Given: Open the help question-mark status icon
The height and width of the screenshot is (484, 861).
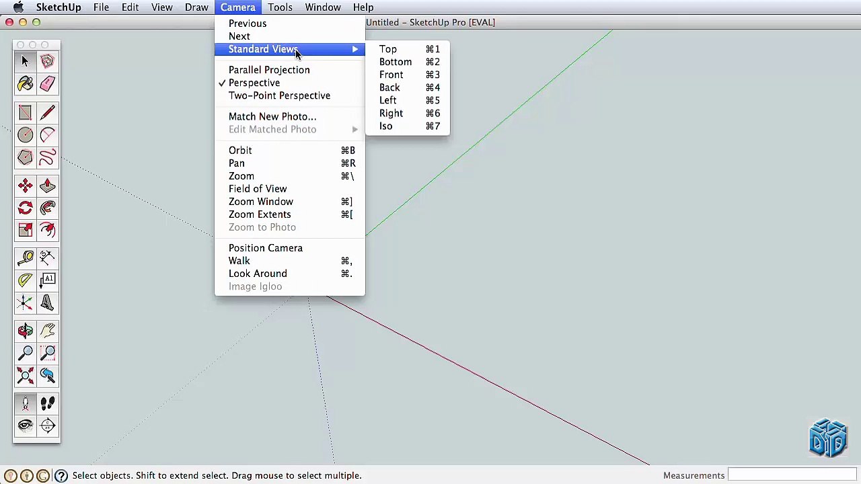Looking at the screenshot, I should point(61,476).
